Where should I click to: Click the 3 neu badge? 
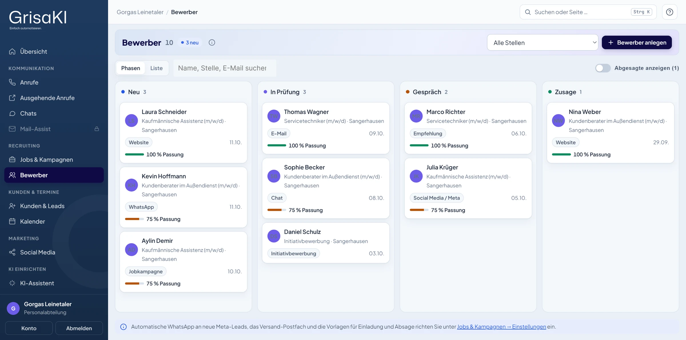[x=190, y=42]
